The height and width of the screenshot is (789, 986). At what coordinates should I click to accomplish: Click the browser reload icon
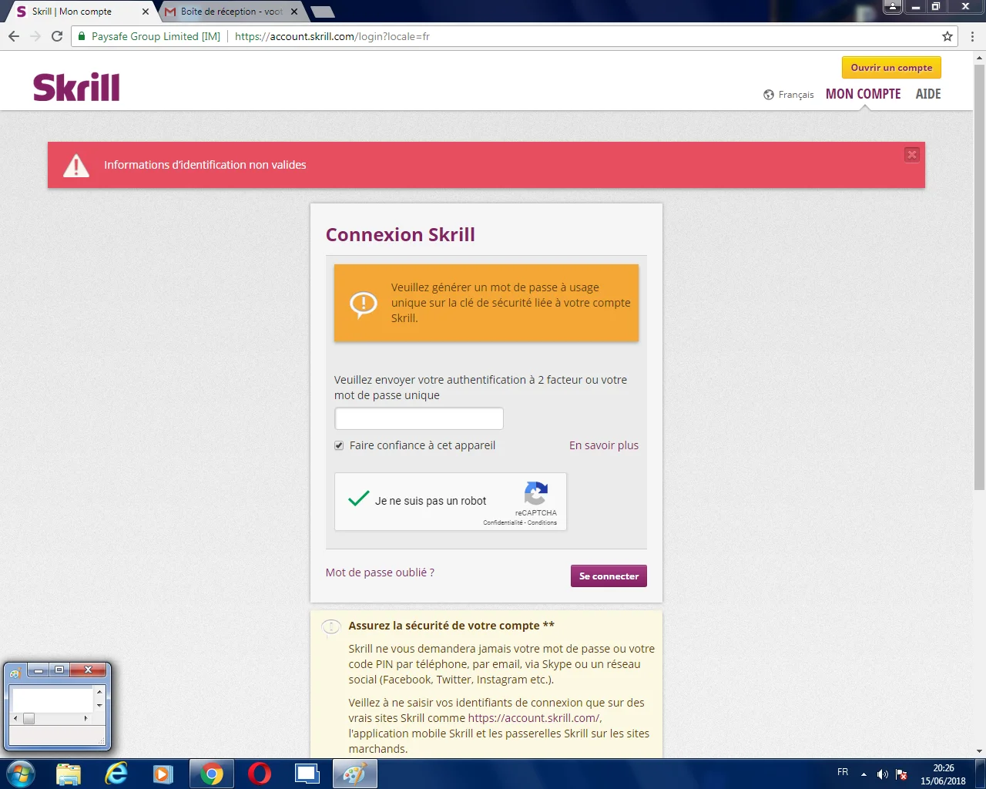57,36
